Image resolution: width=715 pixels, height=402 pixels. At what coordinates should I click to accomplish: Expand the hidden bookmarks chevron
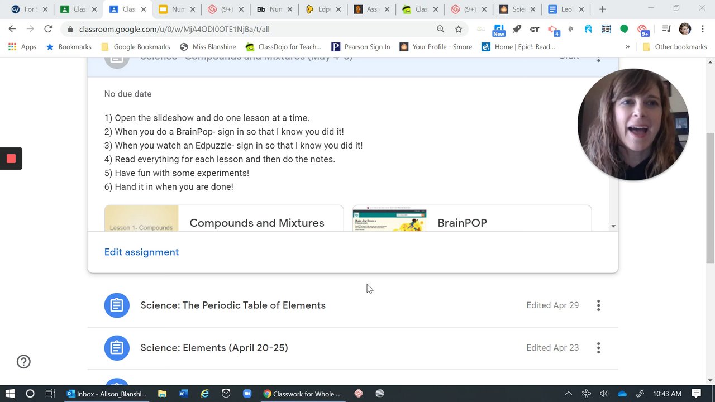(x=628, y=47)
